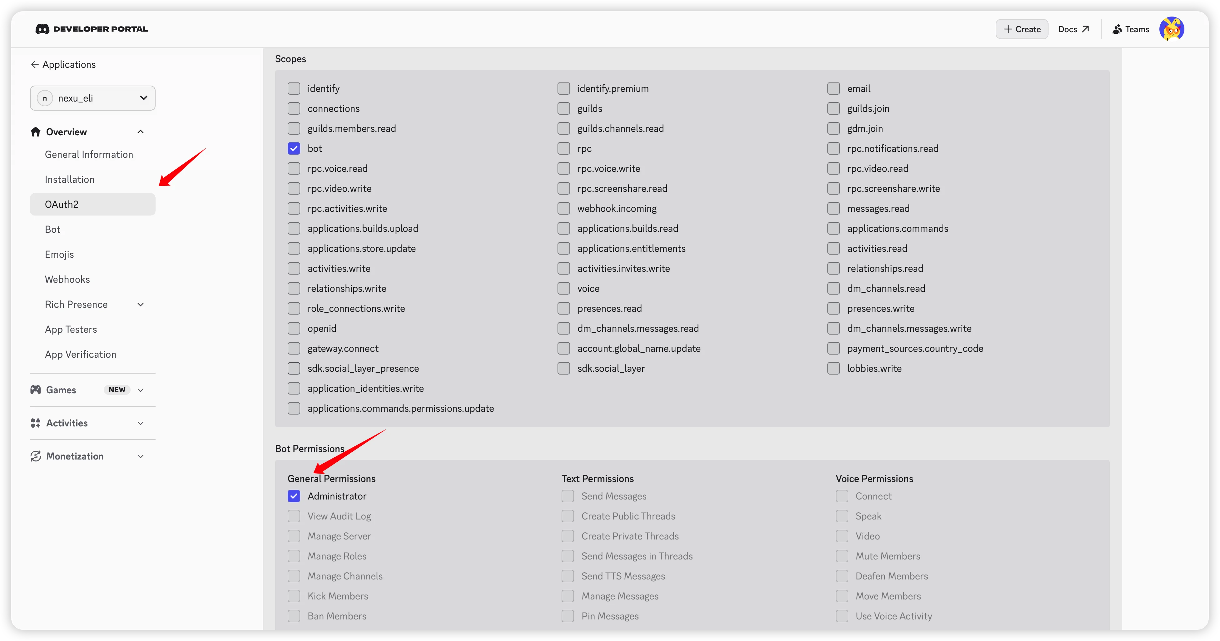Click the user profile avatar
Viewport: 1220px width, 641px height.
1172,28
